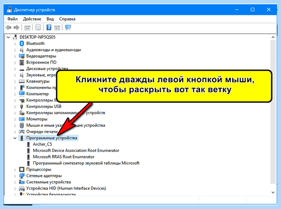Viewport: 281px width, 209px height.
Task: Click the Системные устройства icon
Action: [22, 182]
